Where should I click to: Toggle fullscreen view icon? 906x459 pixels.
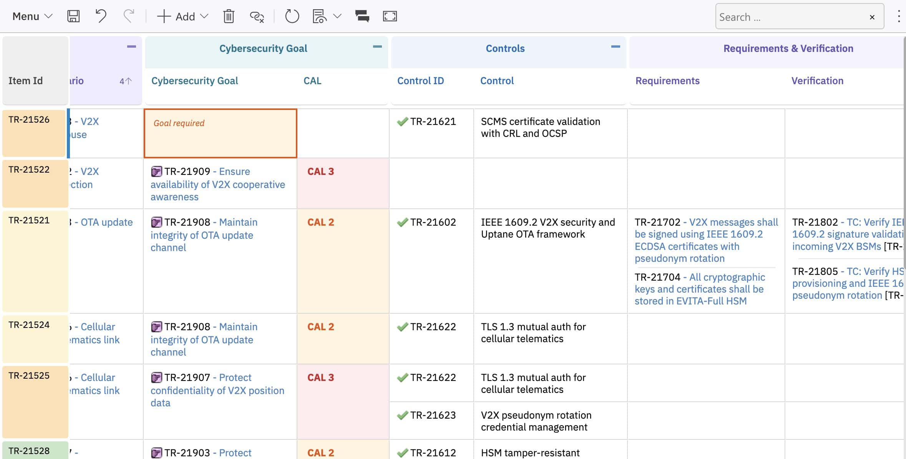390,16
